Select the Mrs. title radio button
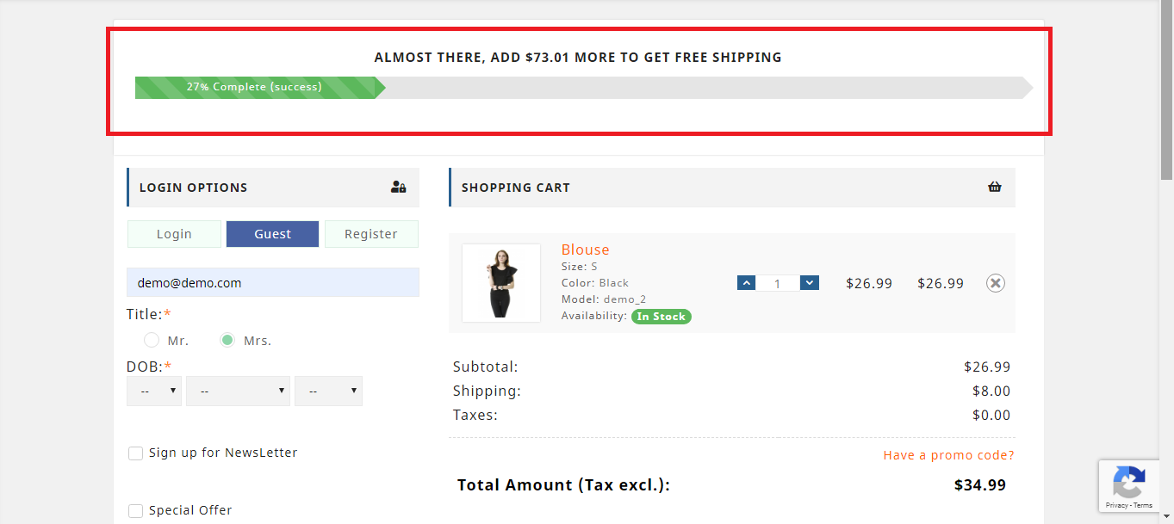Viewport: 1174px width, 524px height. click(227, 340)
